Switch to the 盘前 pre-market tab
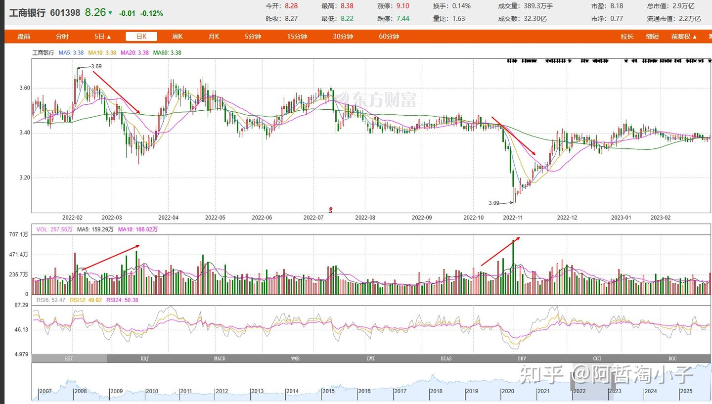The width and height of the screenshot is (712, 404). click(24, 37)
